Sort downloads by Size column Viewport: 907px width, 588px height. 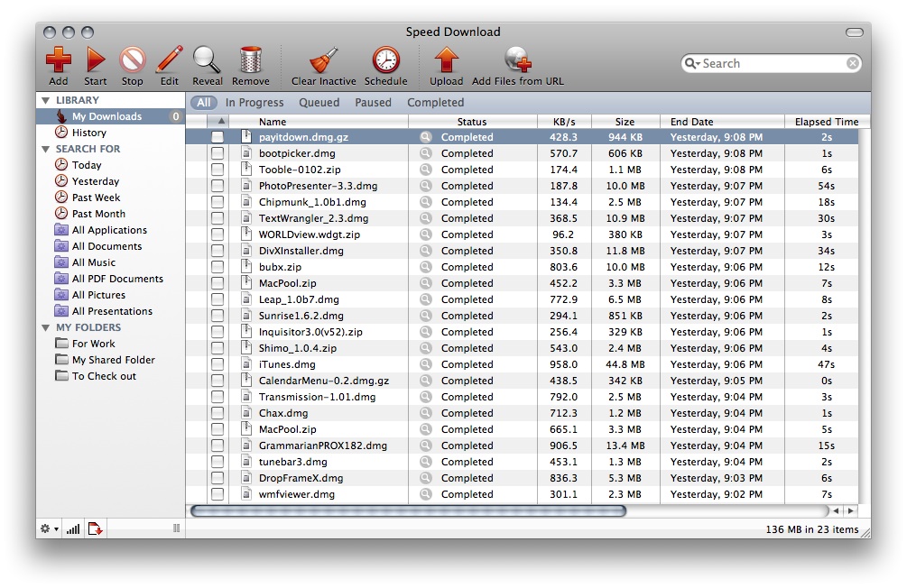pos(625,122)
